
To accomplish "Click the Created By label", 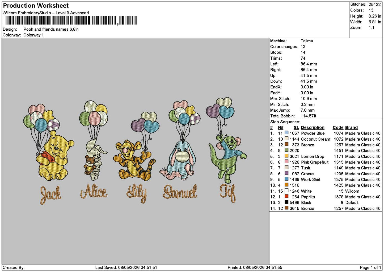I will click(14, 267).
